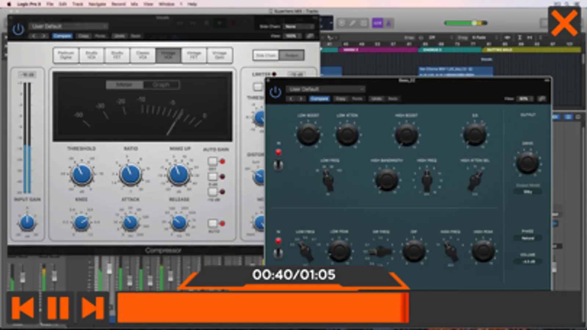The width and height of the screenshot is (587, 330).
Task: Open Compressor User Default preset dropdown
Action: tap(68, 26)
